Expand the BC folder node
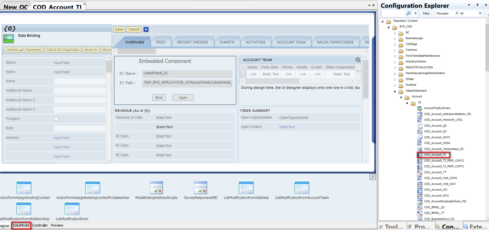The width and height of the screenshot is (489, 230). [x=395, y=33]
